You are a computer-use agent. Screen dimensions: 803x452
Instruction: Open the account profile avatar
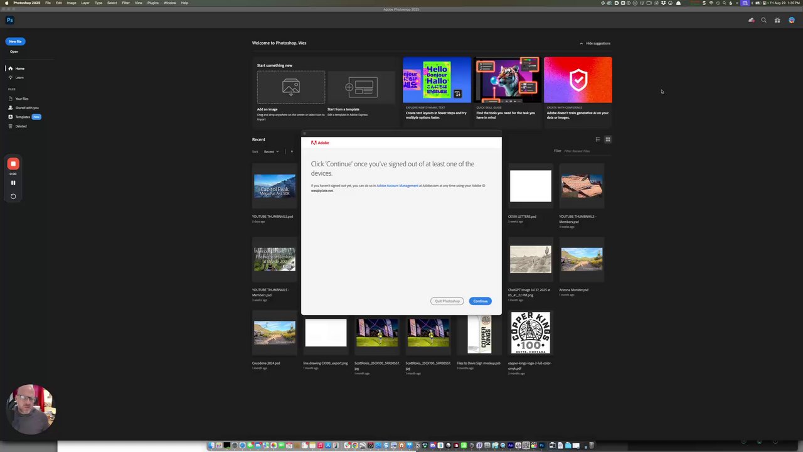[x=792, y=20]
